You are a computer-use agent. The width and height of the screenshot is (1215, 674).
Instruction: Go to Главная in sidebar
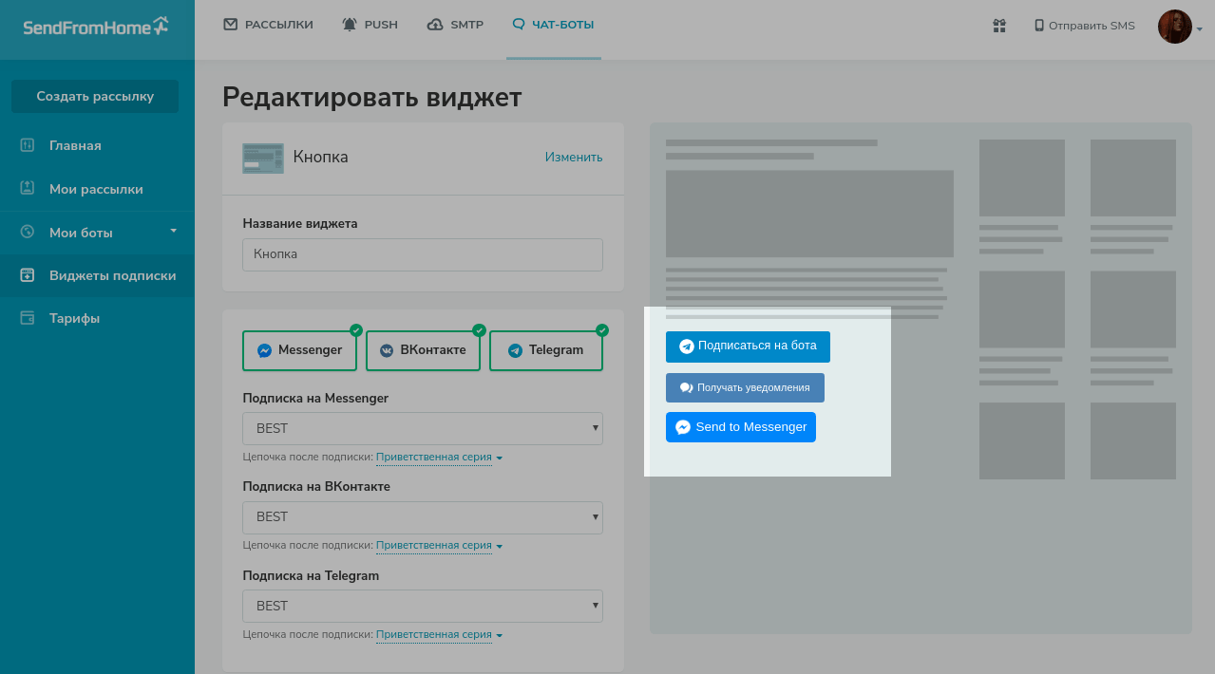[75, 145]
